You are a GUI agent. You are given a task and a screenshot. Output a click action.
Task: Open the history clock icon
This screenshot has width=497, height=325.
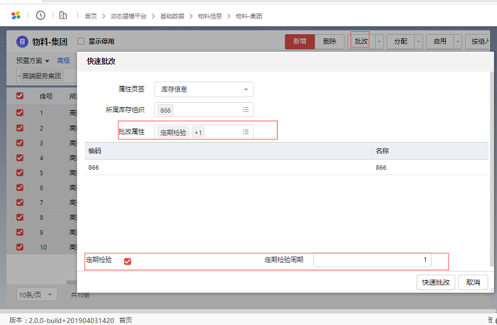click(x=40, y=15)
